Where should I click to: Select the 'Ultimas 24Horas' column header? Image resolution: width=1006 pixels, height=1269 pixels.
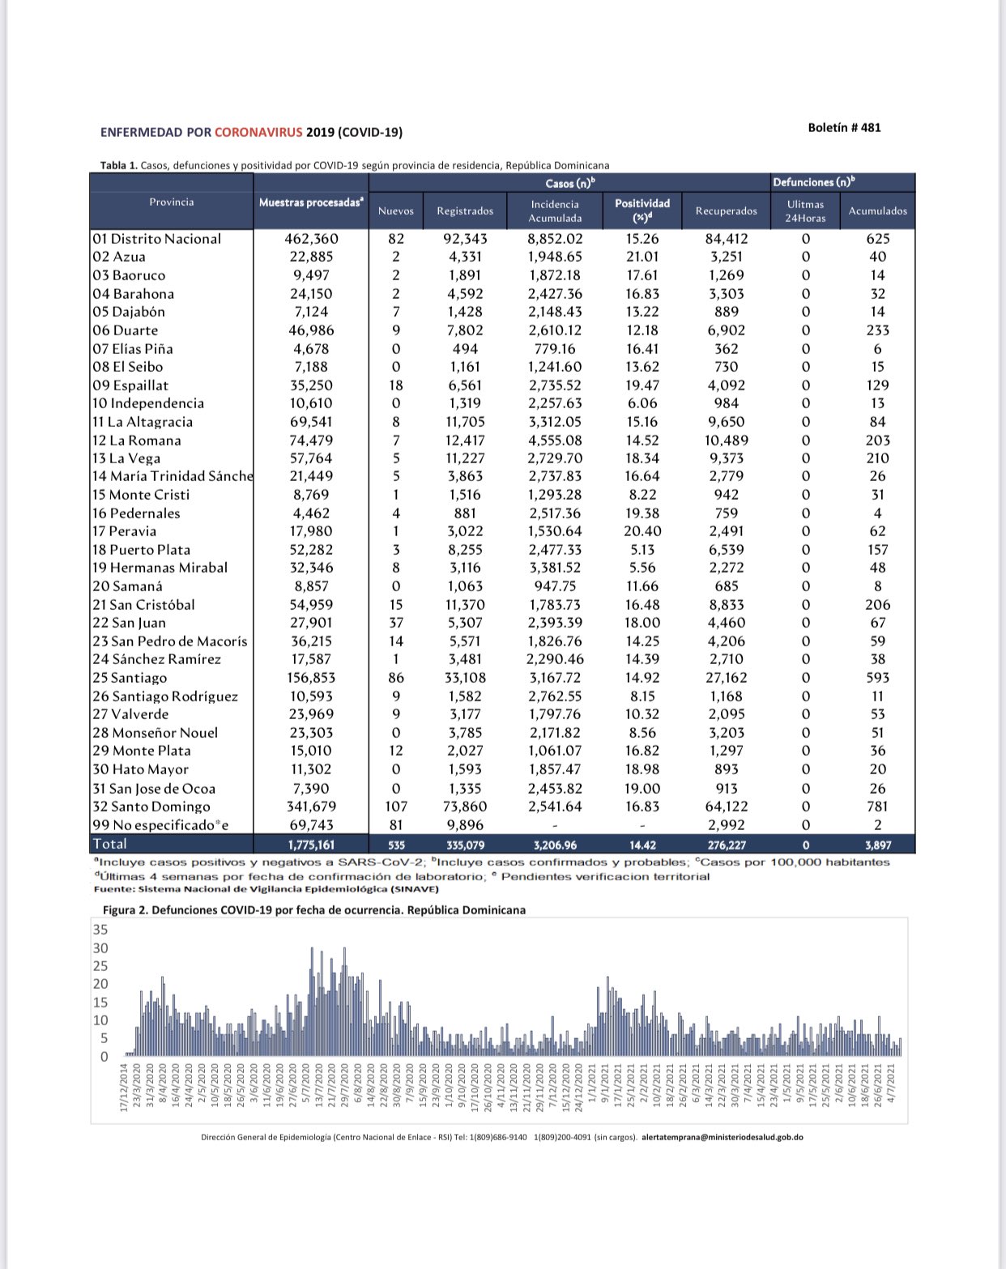805,211
